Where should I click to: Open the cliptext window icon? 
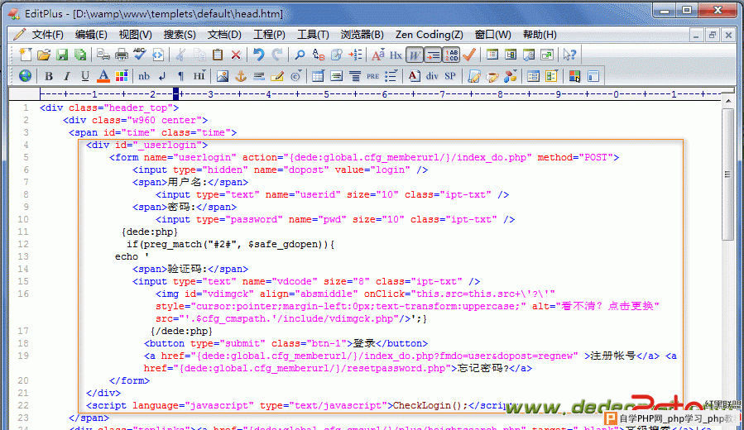pos(492,55)
